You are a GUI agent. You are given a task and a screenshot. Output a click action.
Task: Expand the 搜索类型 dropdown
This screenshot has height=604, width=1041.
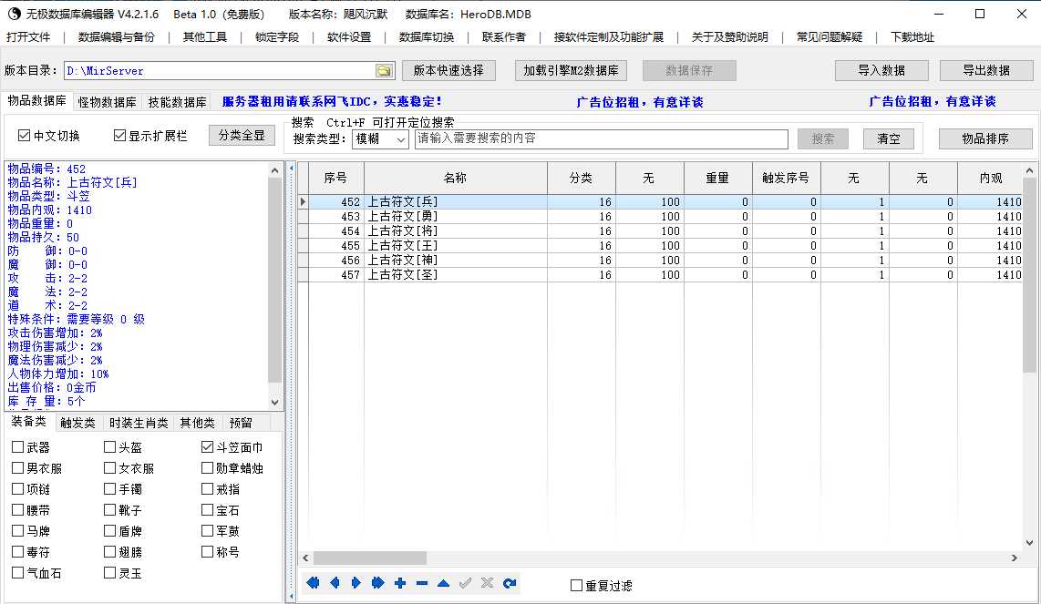pos(401,139)
